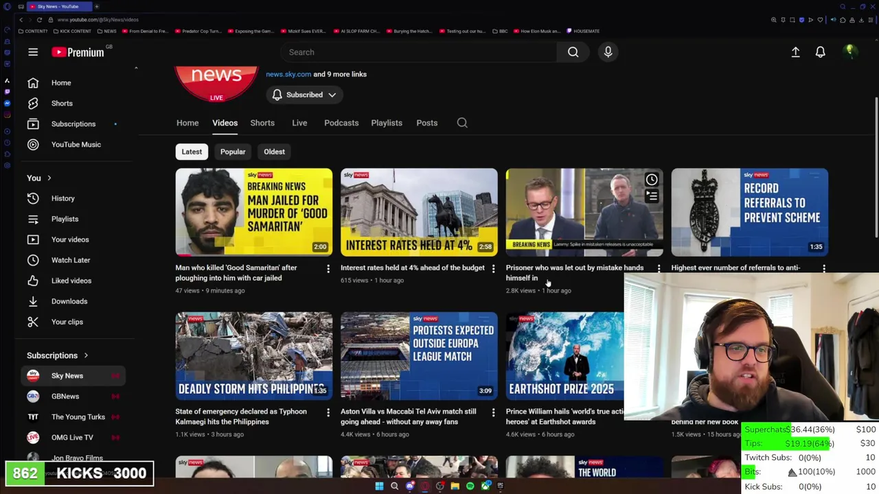Open the Create upload icon
The image size is (879, 494).
pos(795,52)
